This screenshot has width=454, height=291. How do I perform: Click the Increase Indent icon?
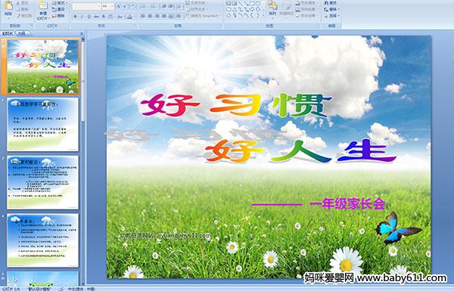(x=171, y=6)
